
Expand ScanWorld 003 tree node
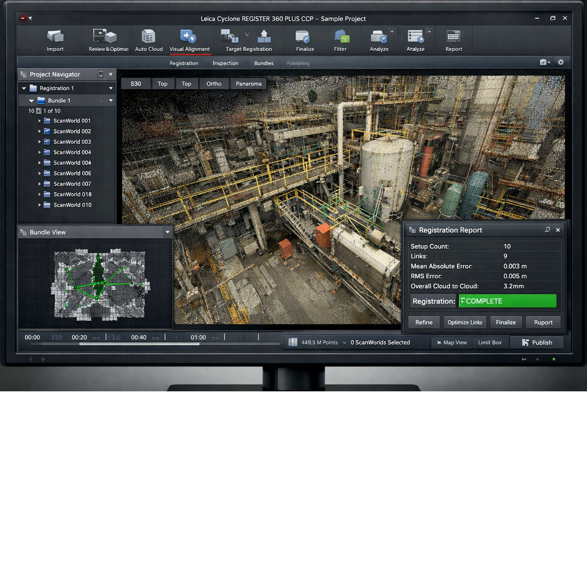pos(39,142)
